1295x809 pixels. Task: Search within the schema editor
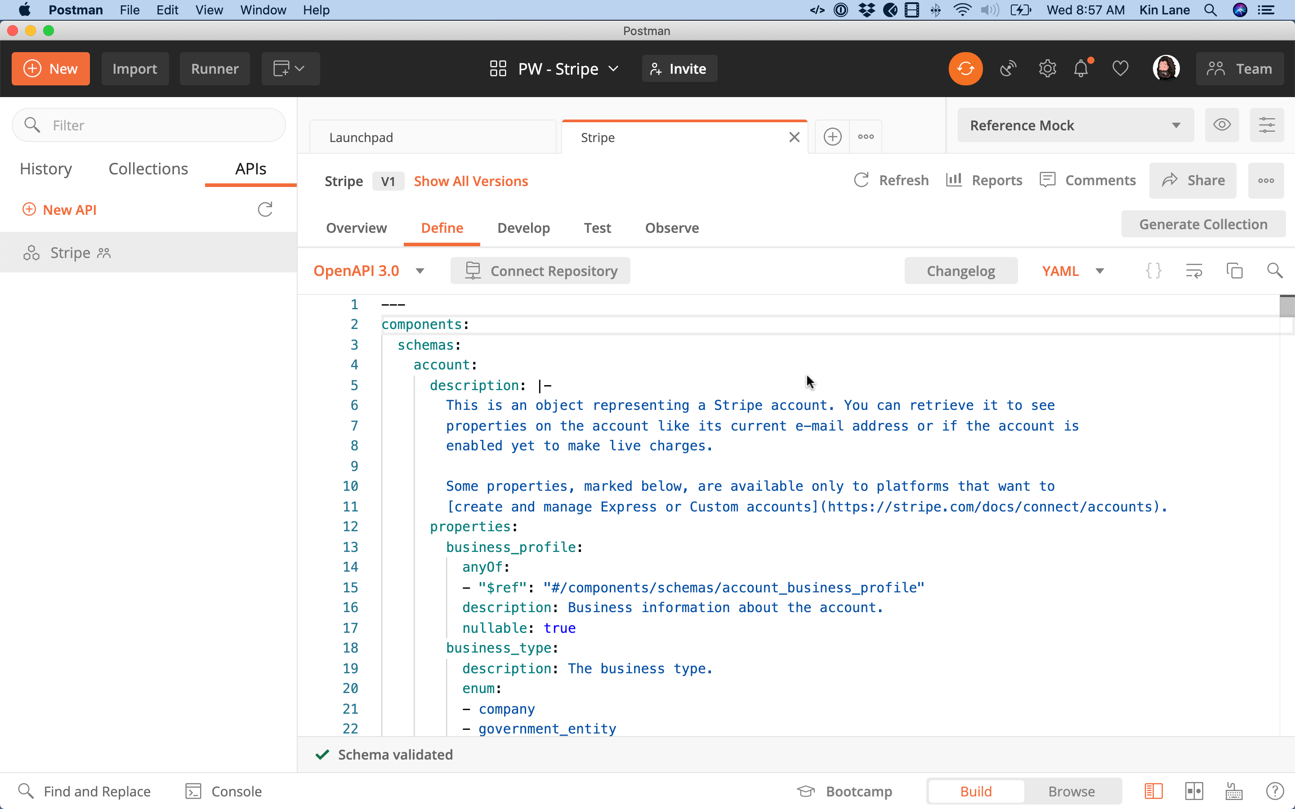tap(1275, 271)
